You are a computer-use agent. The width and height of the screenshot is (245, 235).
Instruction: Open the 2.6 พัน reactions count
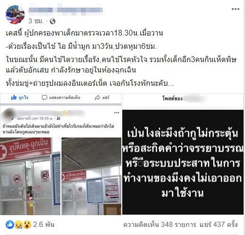pos(44,225)
